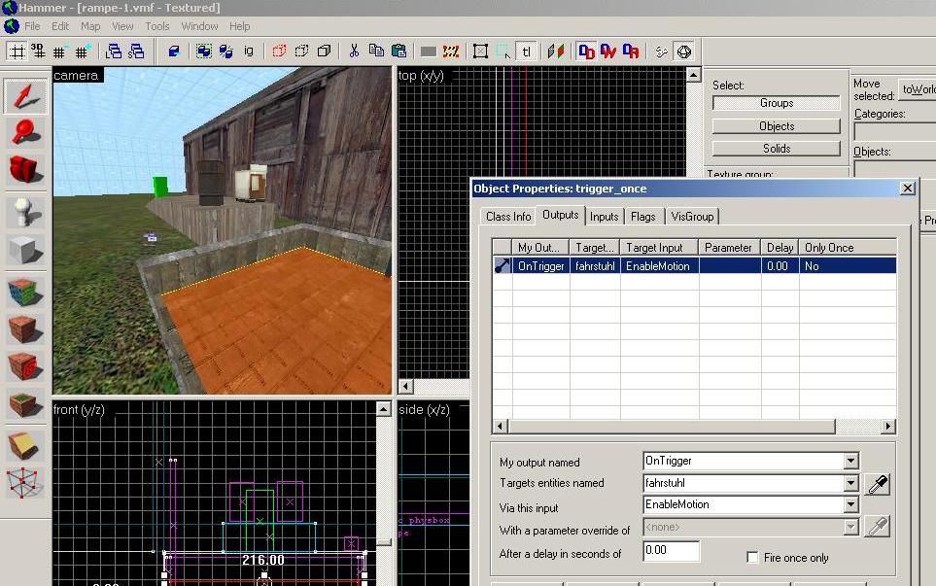Click the larger grid size icon
This screenshot has height=586, width=936.
point(82,52)
